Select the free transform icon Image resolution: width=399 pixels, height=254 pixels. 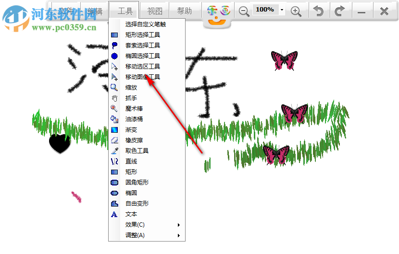pos(114,204)
